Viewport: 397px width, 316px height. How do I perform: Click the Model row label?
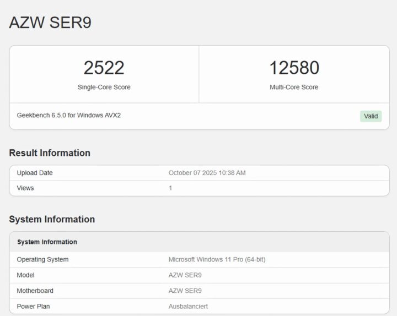(x=25, y=275)
